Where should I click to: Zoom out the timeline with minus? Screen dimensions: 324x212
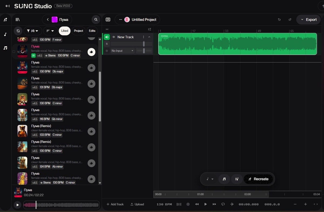pos(295,204)
